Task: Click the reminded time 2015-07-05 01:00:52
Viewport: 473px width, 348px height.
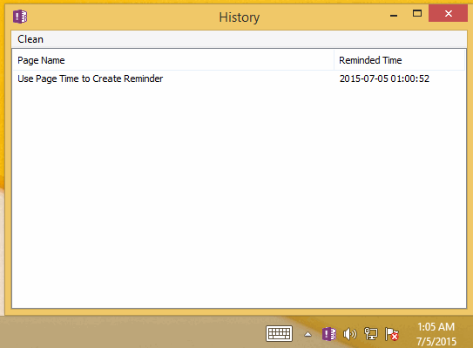Action: pyautogui.click(x=384, y=78)
